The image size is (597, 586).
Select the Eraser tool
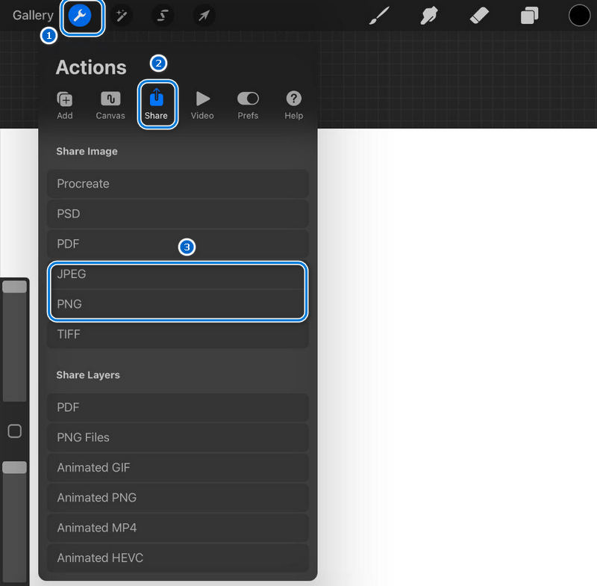pos(479,16)
